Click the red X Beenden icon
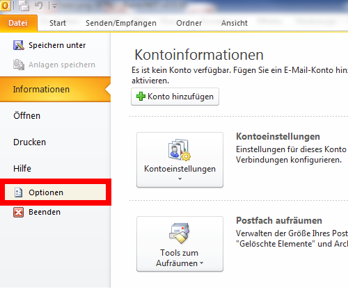This screenshot has width=348, height=289. coord(18,212)
